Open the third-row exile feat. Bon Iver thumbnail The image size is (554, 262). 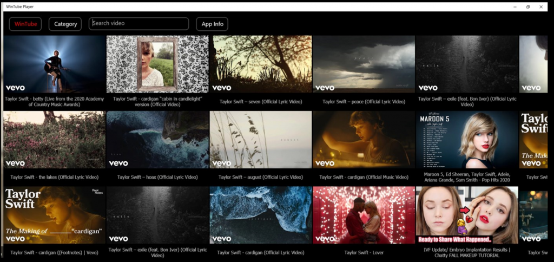pos(157,215)
